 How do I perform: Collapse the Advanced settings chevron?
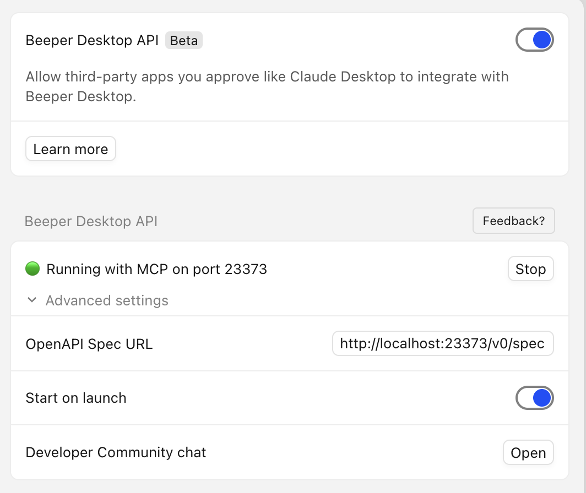tap(32, 300)
